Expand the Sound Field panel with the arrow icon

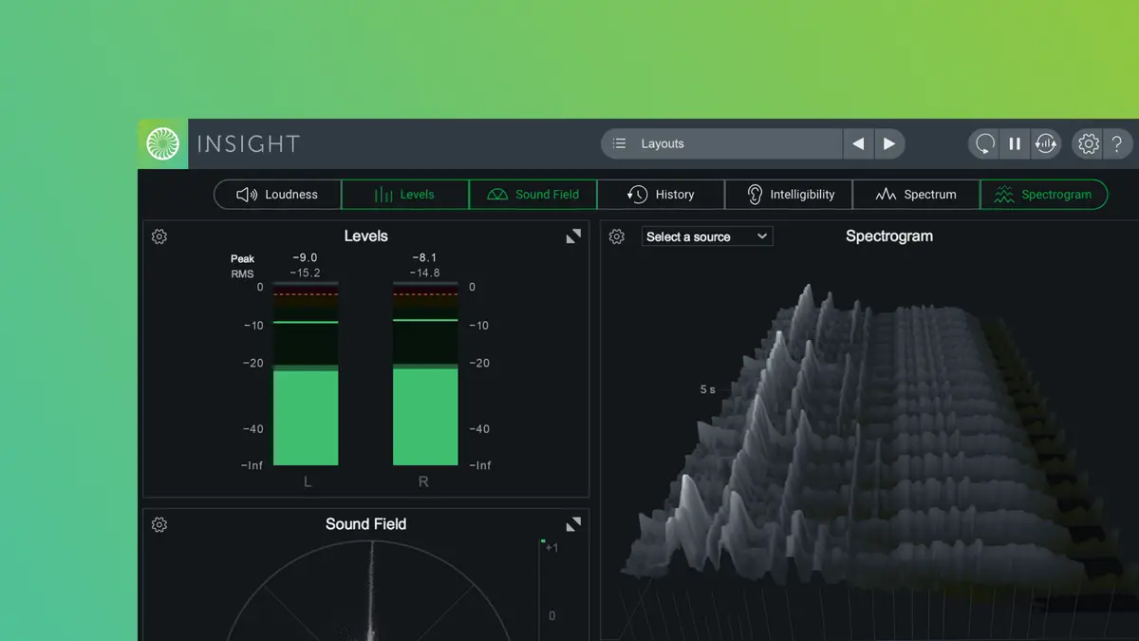pos(573,524)
